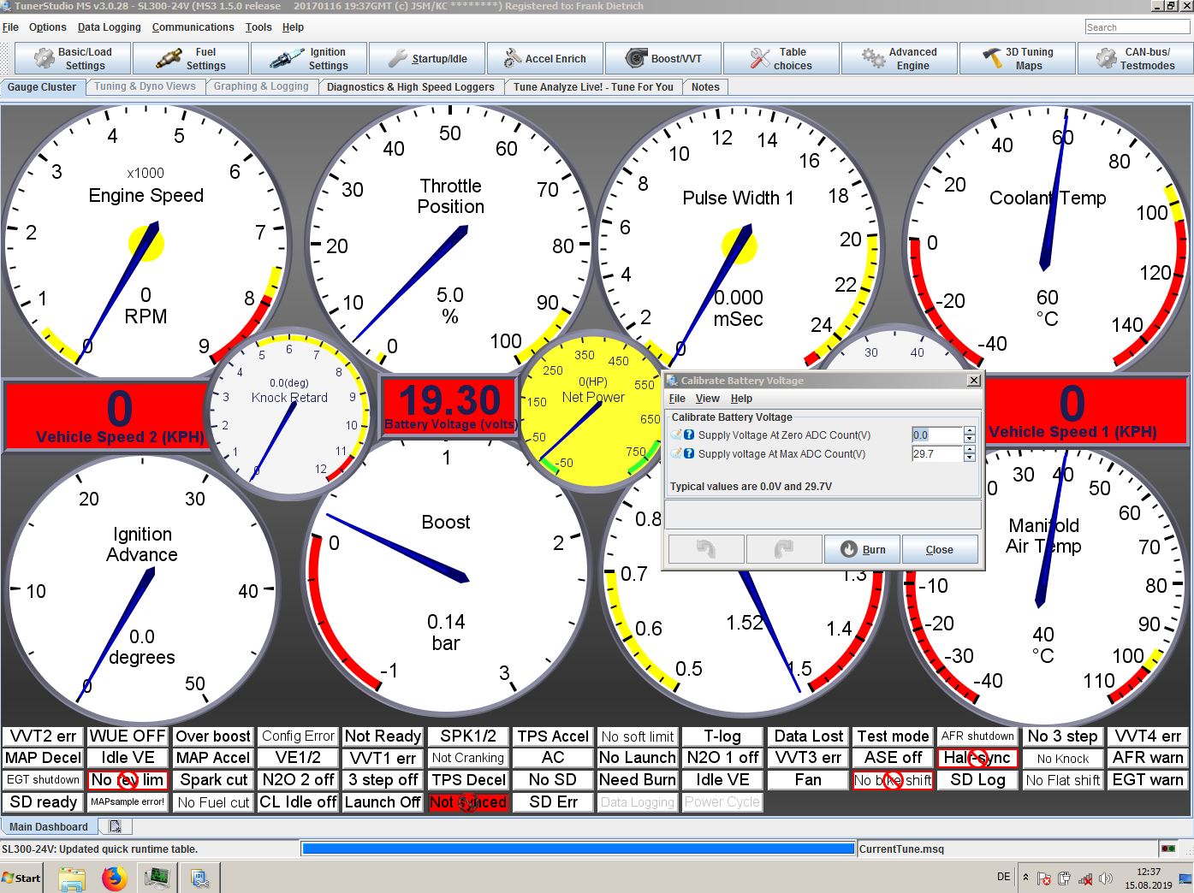Click help icon for Max ADC Count

coord(689,453)
